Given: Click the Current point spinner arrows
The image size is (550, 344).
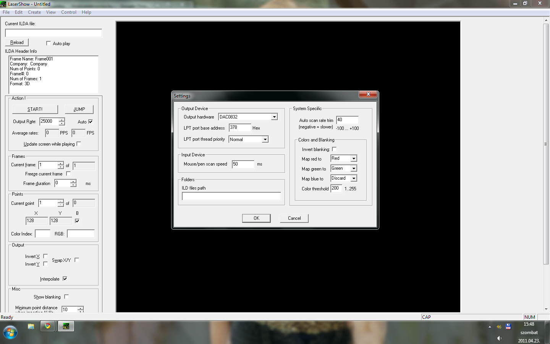Looking at the screenshot, I should coord(61,203).
